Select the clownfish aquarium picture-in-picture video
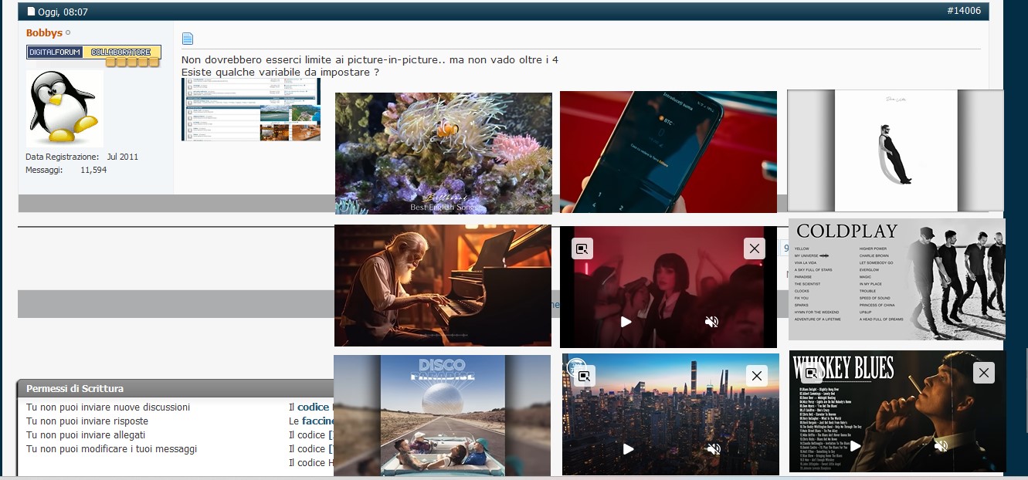 pyautogui.click(x=443, y=153)
